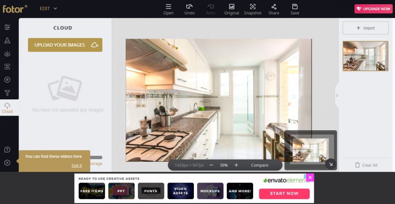Select the kitchen thumbnail in the right panel
The image size is (395, 204).
click(365, 56)
